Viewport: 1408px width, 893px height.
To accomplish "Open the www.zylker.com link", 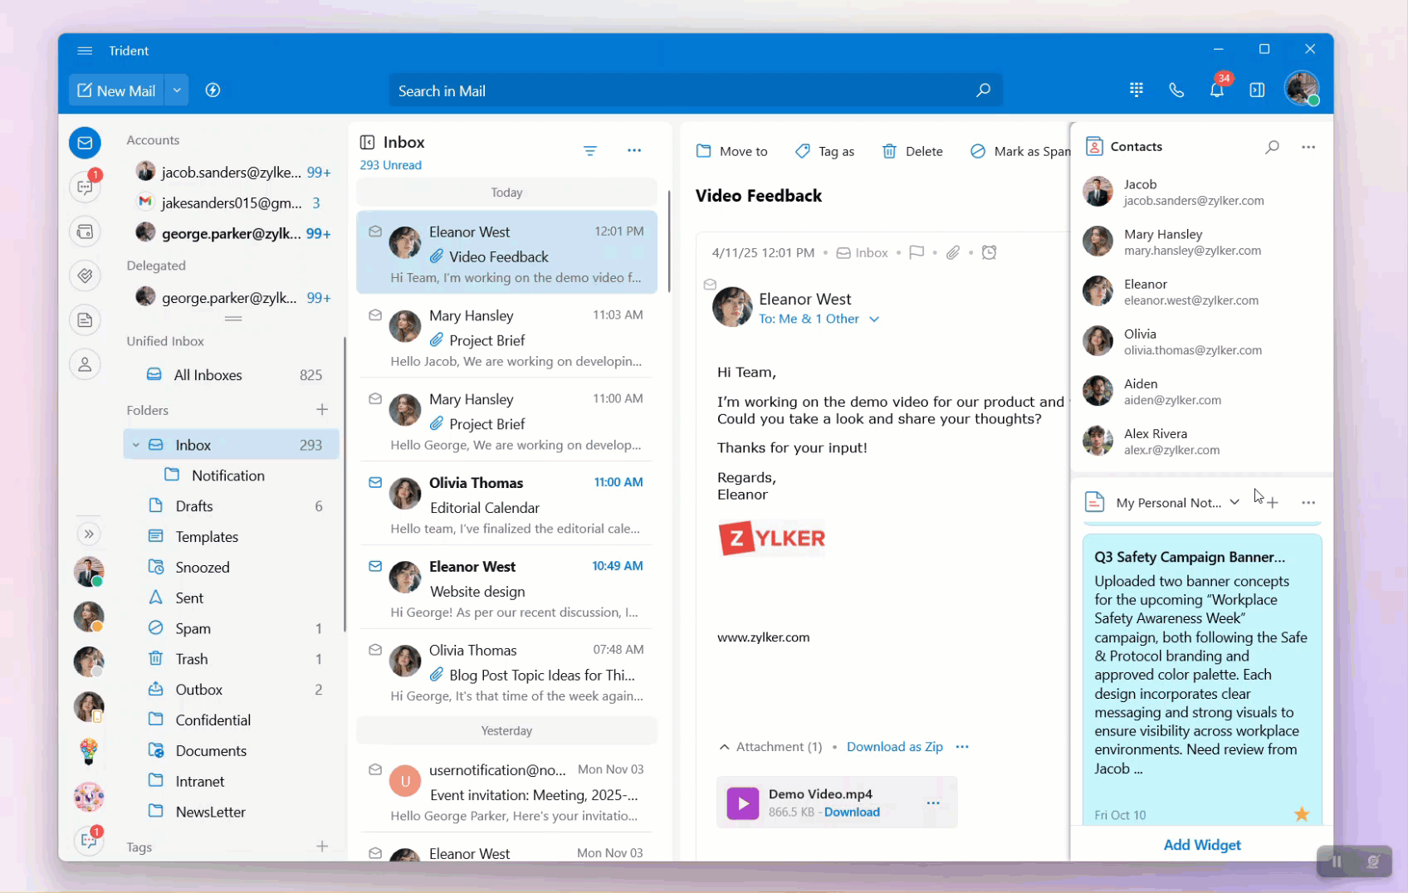I will pyautogui.click(x=764, y=637).
